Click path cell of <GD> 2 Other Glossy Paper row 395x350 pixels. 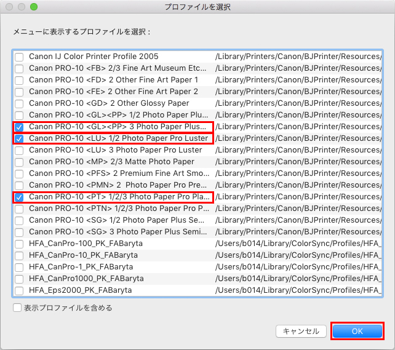click(x=298, y=103)
